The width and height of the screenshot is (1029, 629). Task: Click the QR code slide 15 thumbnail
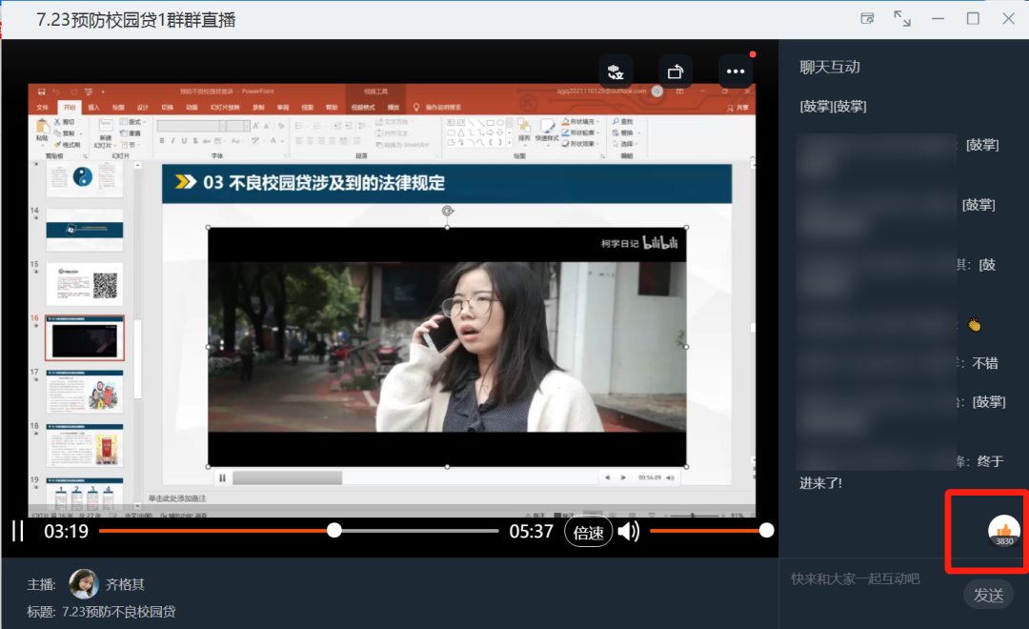point(85,283)
